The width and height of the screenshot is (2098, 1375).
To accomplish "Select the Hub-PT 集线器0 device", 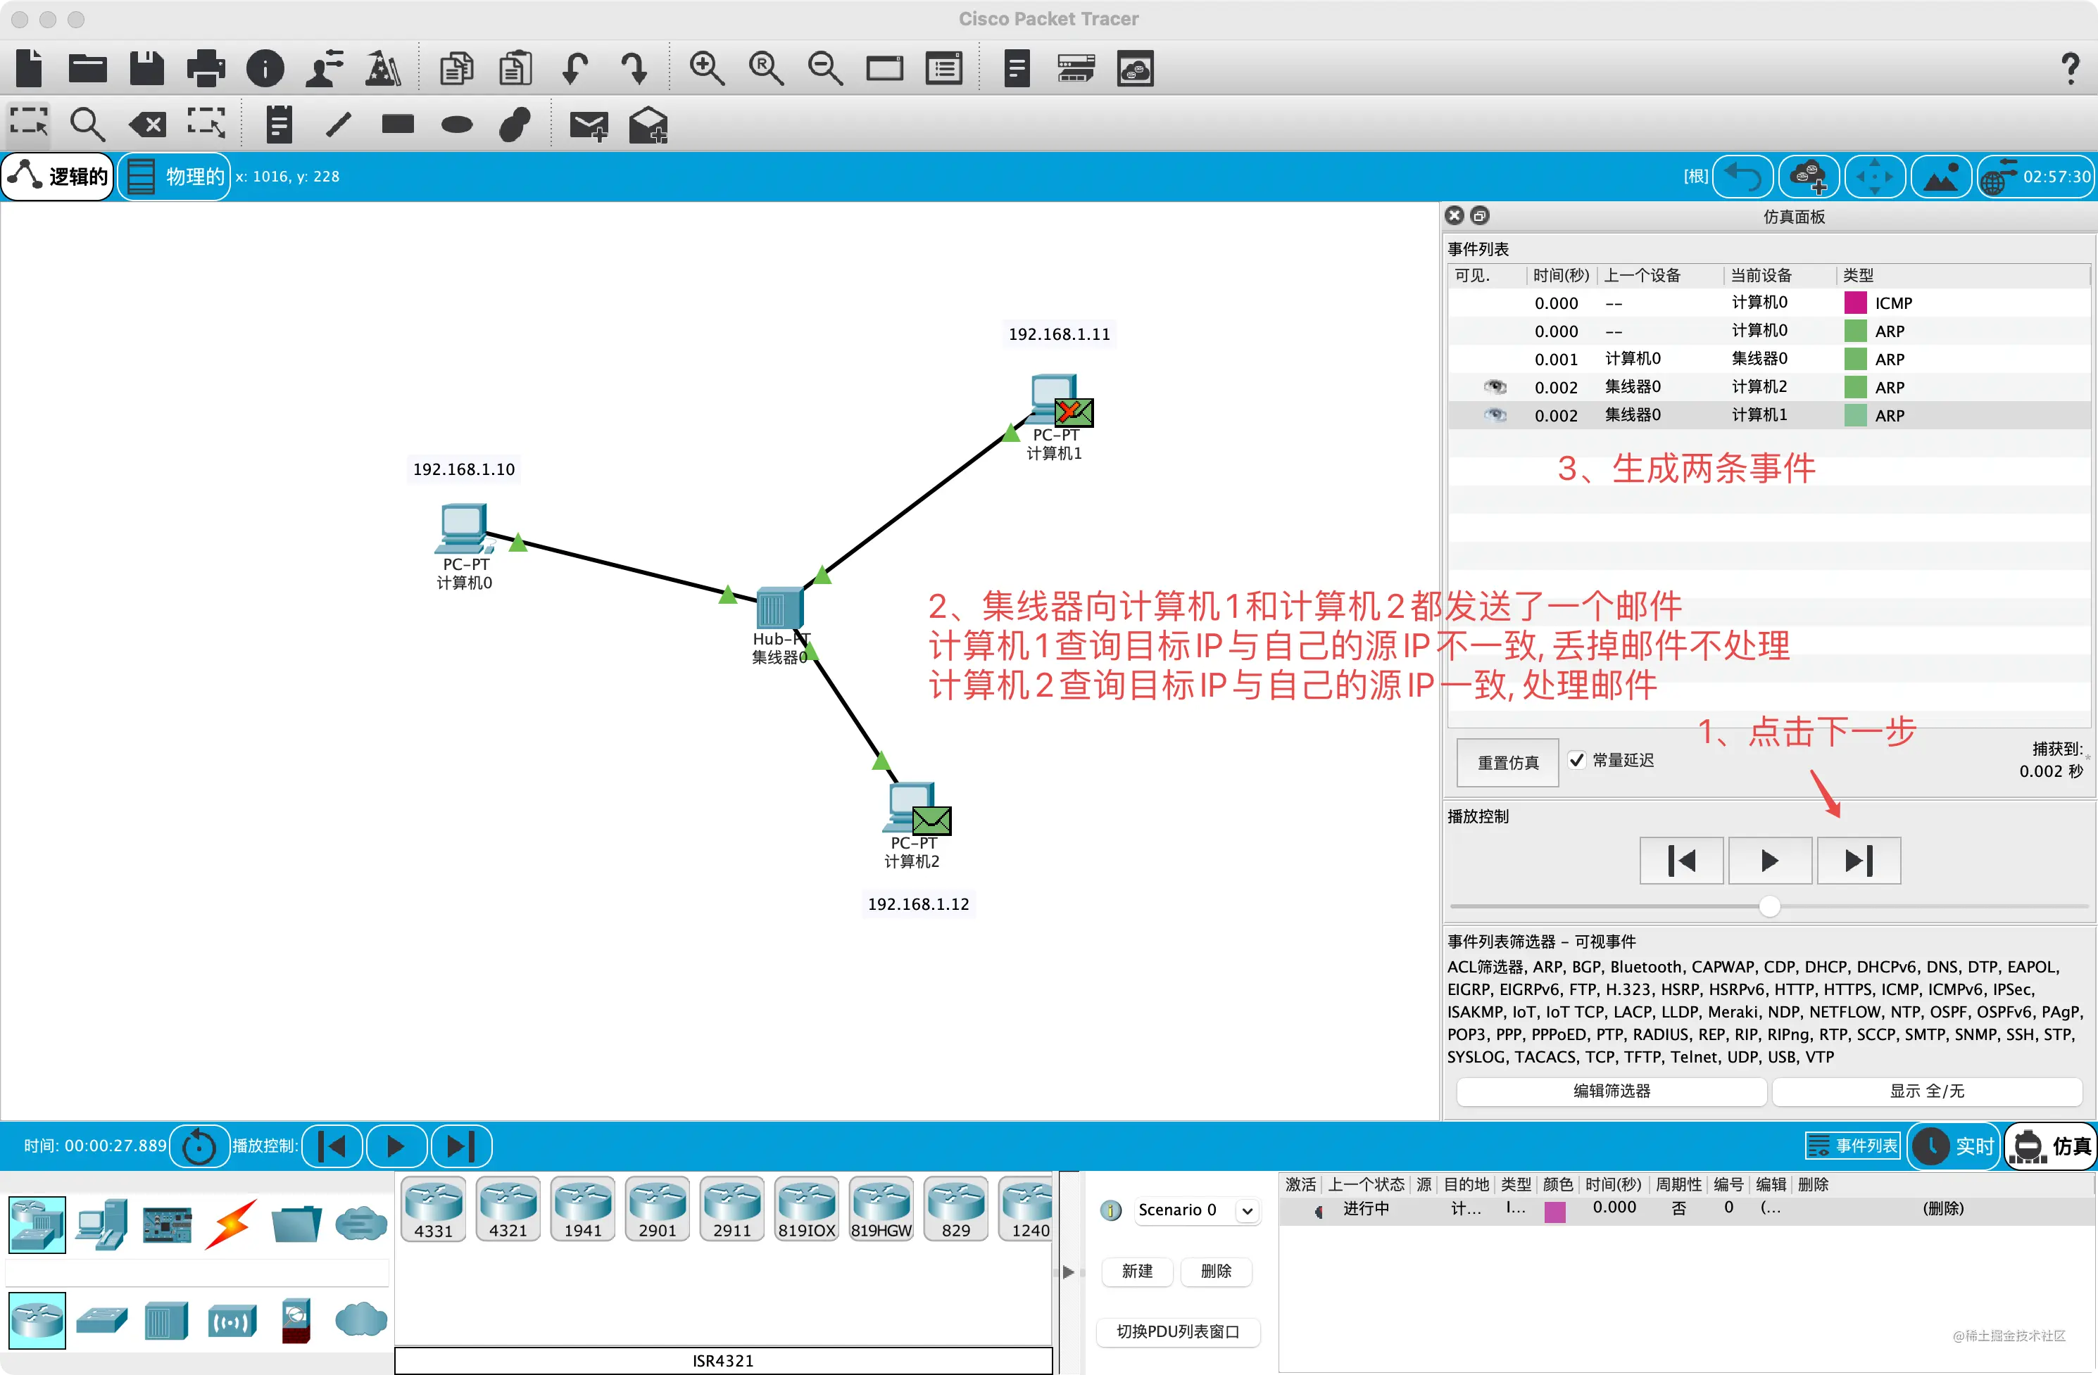I will click(779, 608).
